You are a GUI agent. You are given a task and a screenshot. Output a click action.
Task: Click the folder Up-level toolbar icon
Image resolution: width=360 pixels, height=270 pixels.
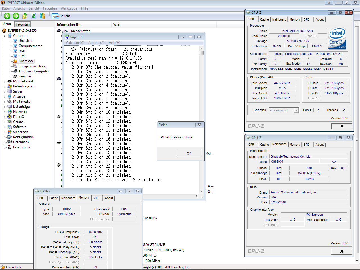coord(25,16)
